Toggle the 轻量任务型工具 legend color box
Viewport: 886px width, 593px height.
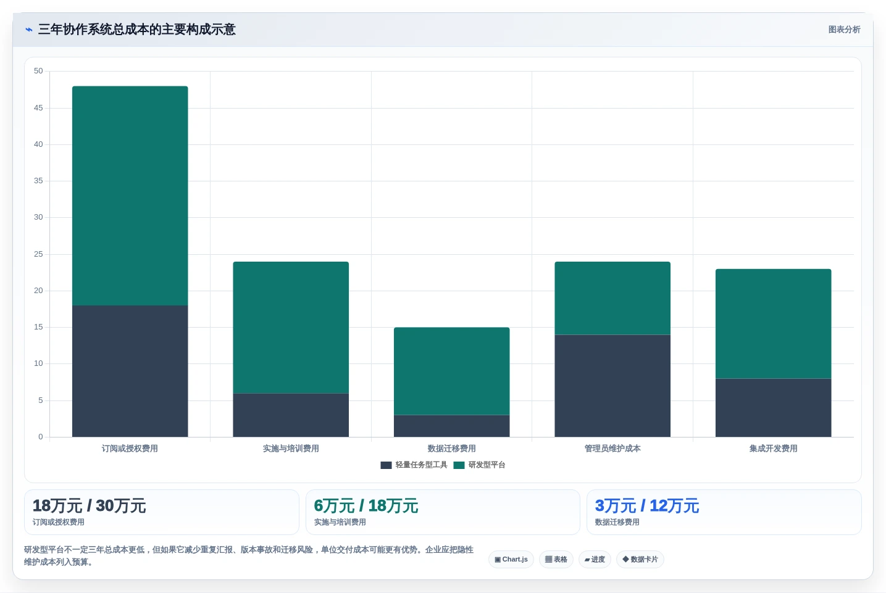(386, 465)
